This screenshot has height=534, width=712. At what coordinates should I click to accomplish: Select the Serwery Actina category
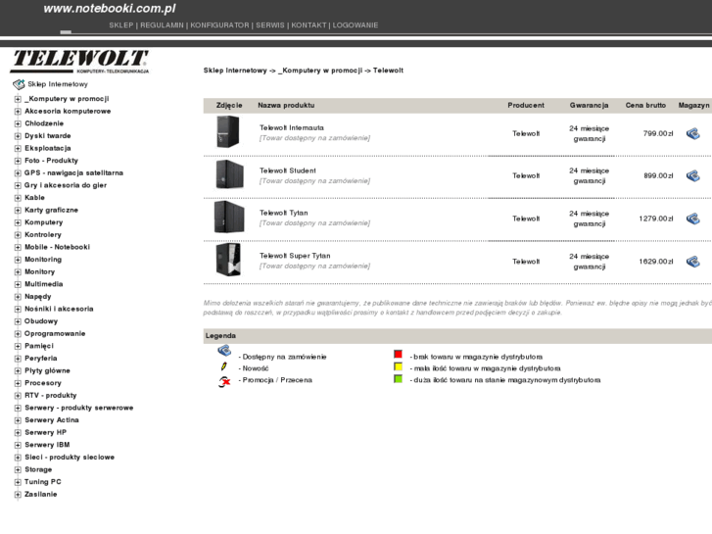(52, 420)
